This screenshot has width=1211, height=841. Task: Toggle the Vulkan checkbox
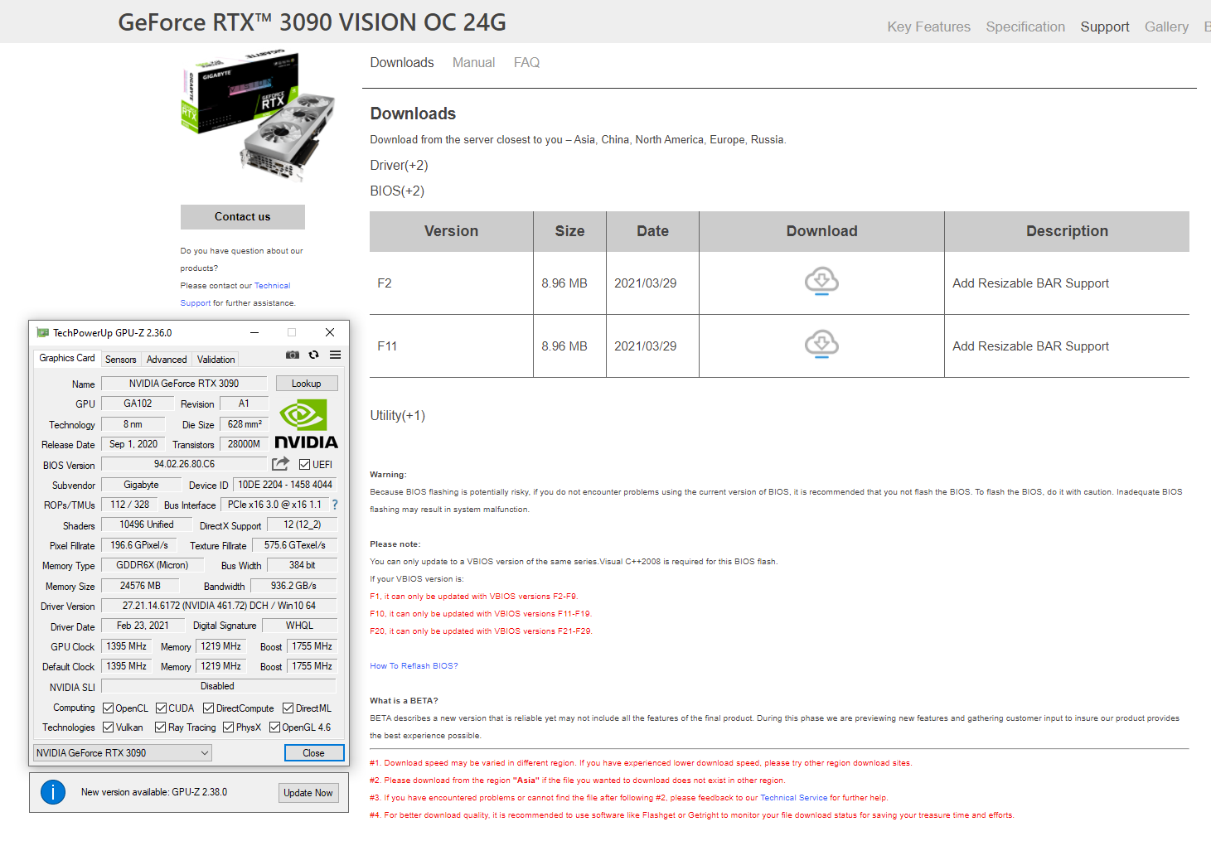pyautogui.click(x=108, y=727)
